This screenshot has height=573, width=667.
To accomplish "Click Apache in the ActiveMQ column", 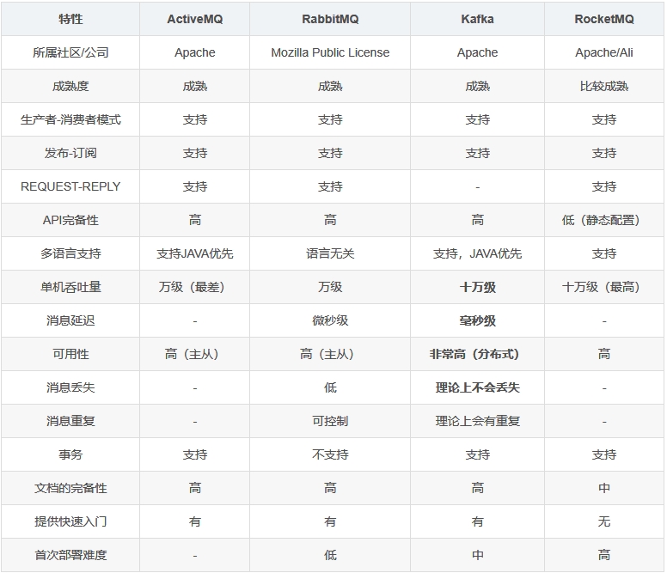I will coord(195,52).
